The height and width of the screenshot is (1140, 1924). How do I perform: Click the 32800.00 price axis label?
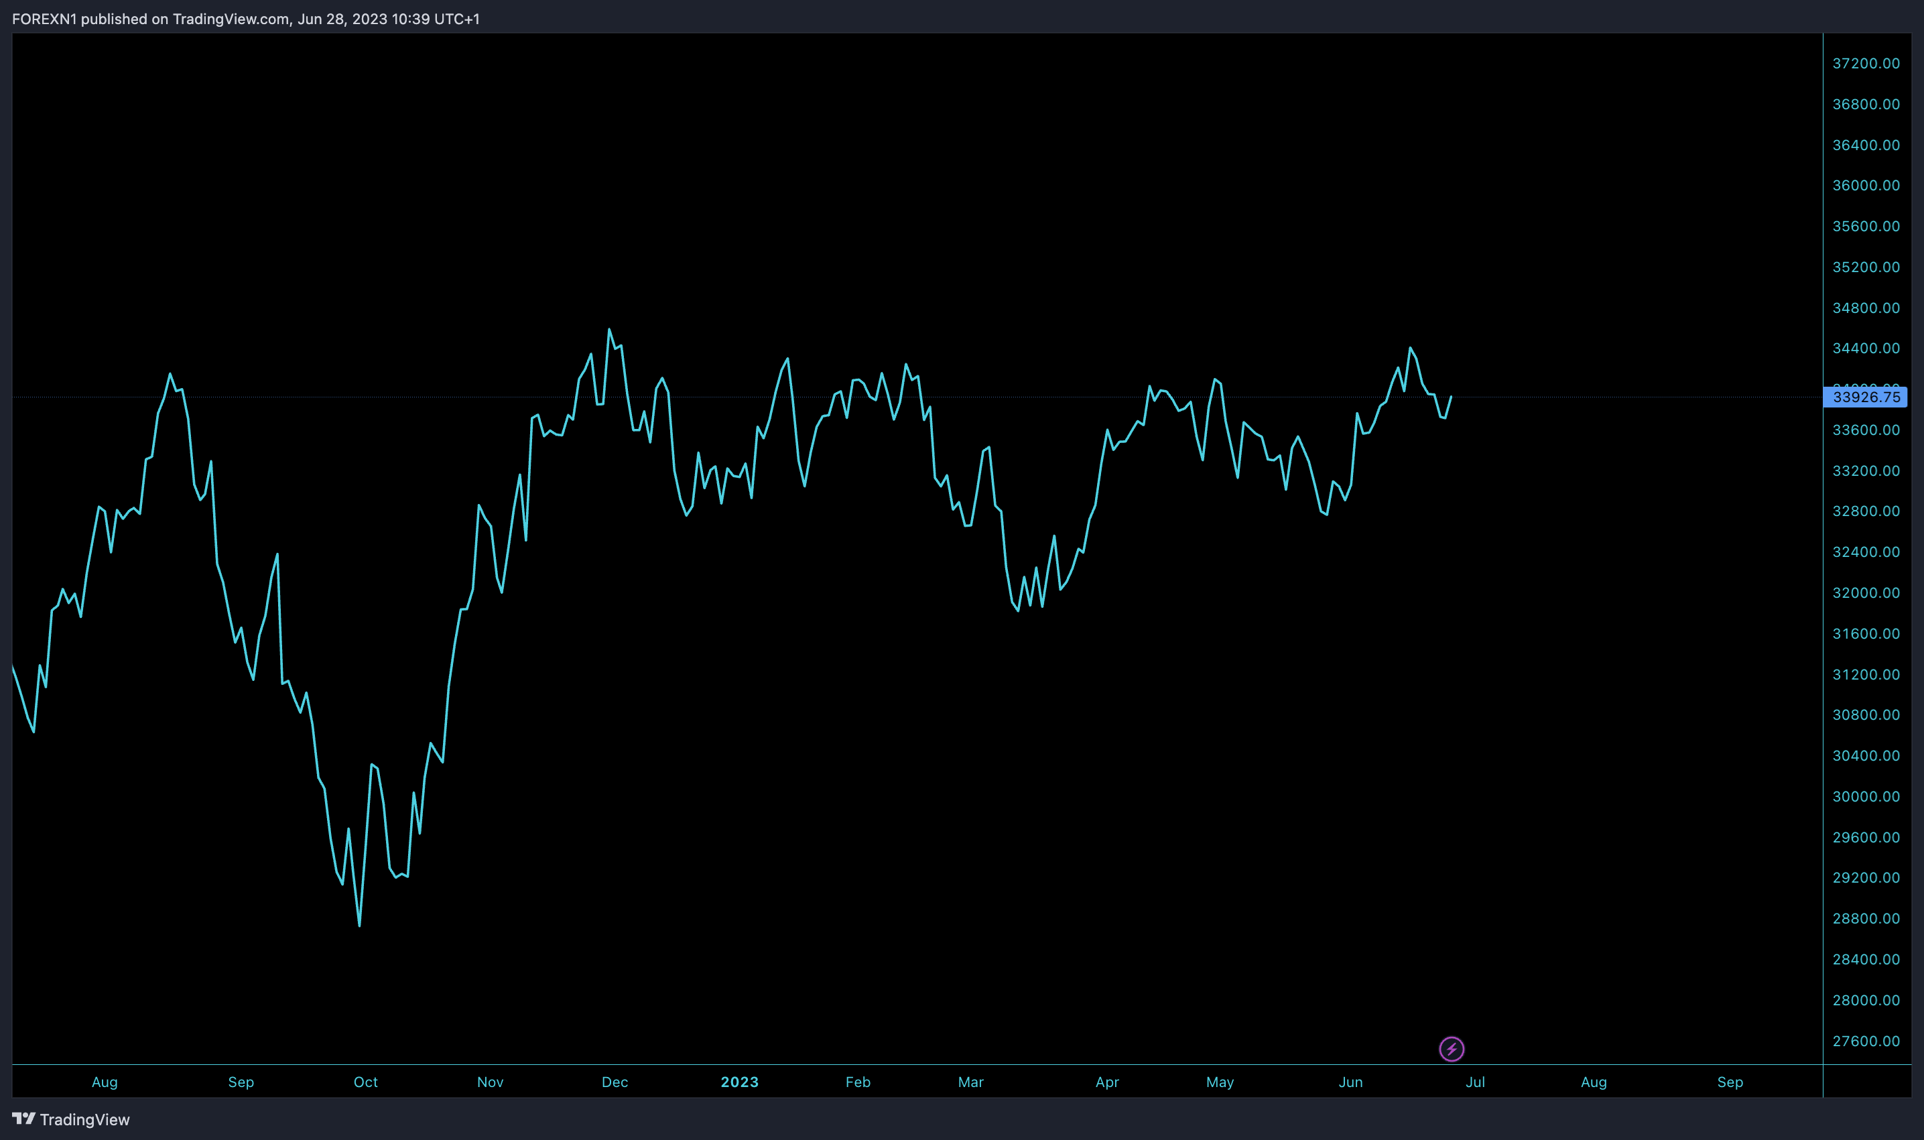point(1866,511)
